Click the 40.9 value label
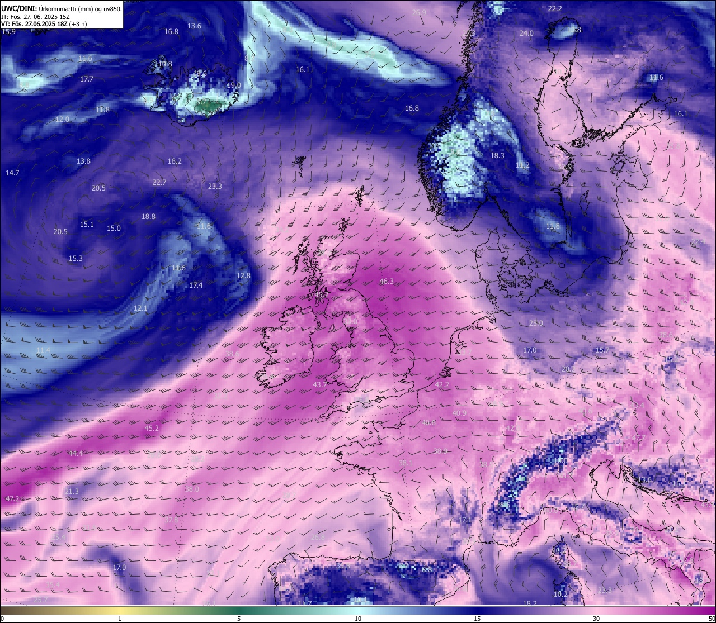Screen dimensions: 716x623 [459, 413]
